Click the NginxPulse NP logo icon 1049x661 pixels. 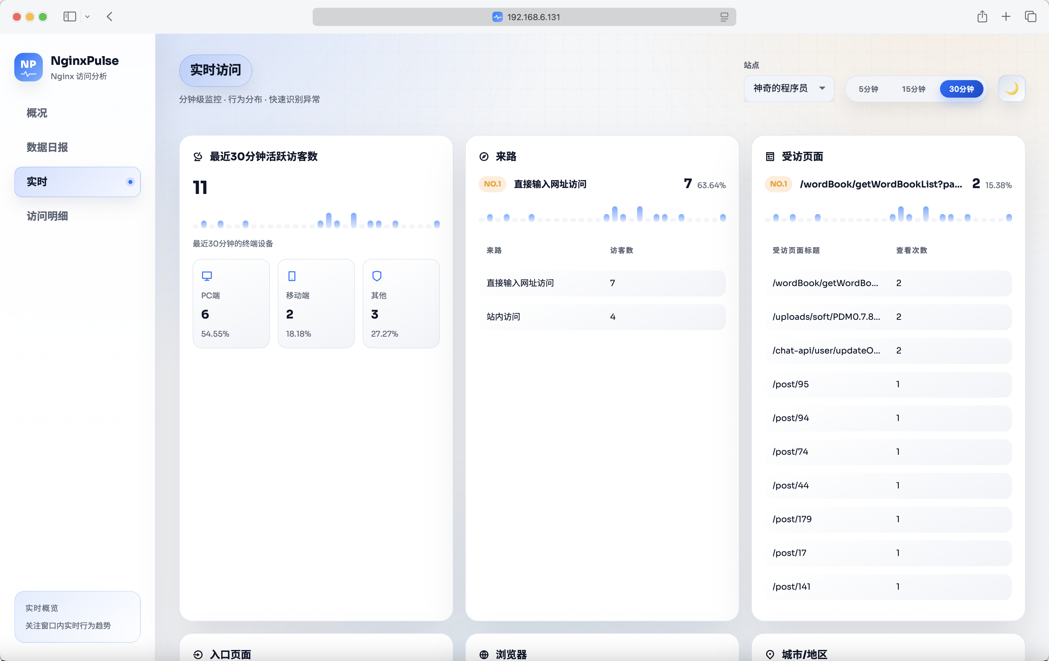tap(28, 67)
